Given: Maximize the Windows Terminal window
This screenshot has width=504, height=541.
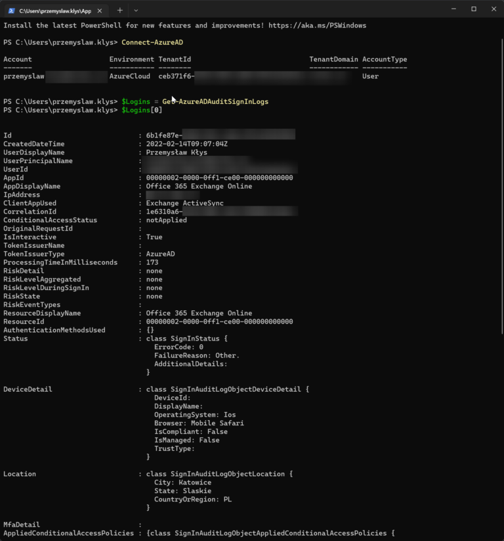Looking at the screenshot, I should tap(474, 9).
